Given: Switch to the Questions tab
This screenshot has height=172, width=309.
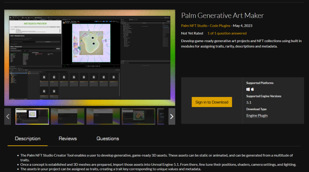Looking at the screenshot, I should [108, 139].
